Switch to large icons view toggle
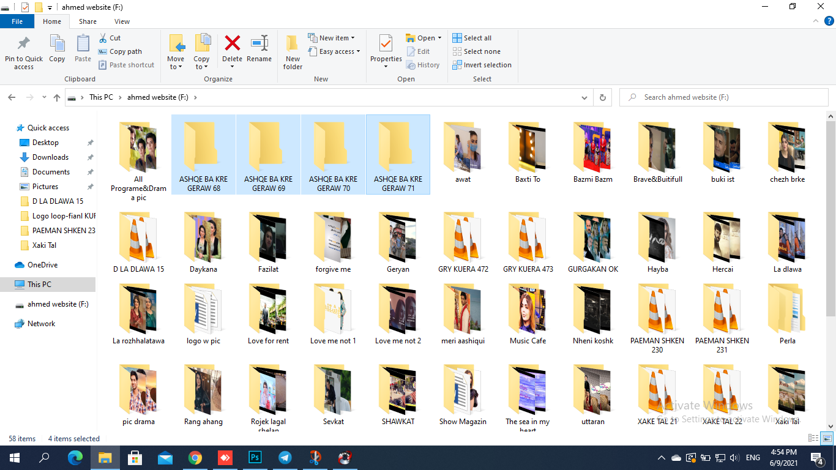The height and width of the screenshot is (470, 836). pyautogui.click(x=827, y=438)
